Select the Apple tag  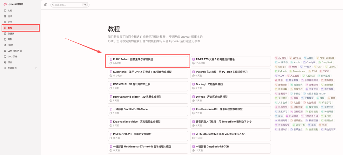[x=295, y=62]
